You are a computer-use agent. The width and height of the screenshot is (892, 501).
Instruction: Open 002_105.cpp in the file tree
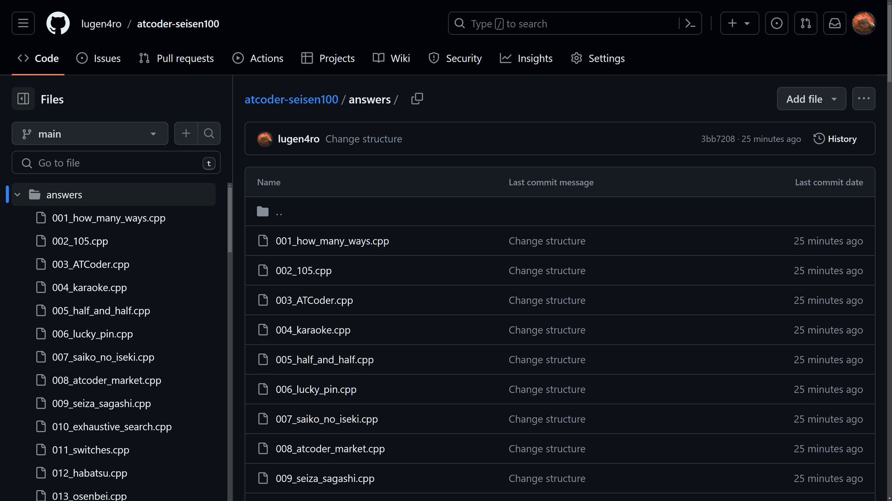pos(80,241)
